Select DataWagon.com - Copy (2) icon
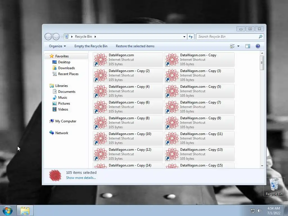Viewport: 288px width, 216px height. 100,75
